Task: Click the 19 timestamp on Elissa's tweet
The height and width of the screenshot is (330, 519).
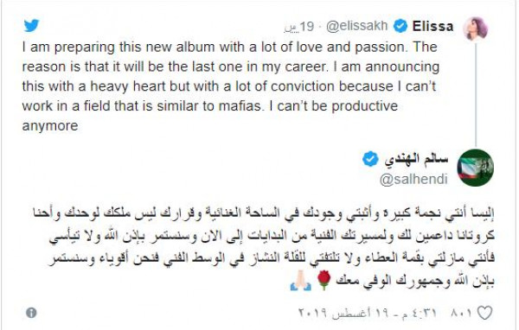Action: coord(298,27)
